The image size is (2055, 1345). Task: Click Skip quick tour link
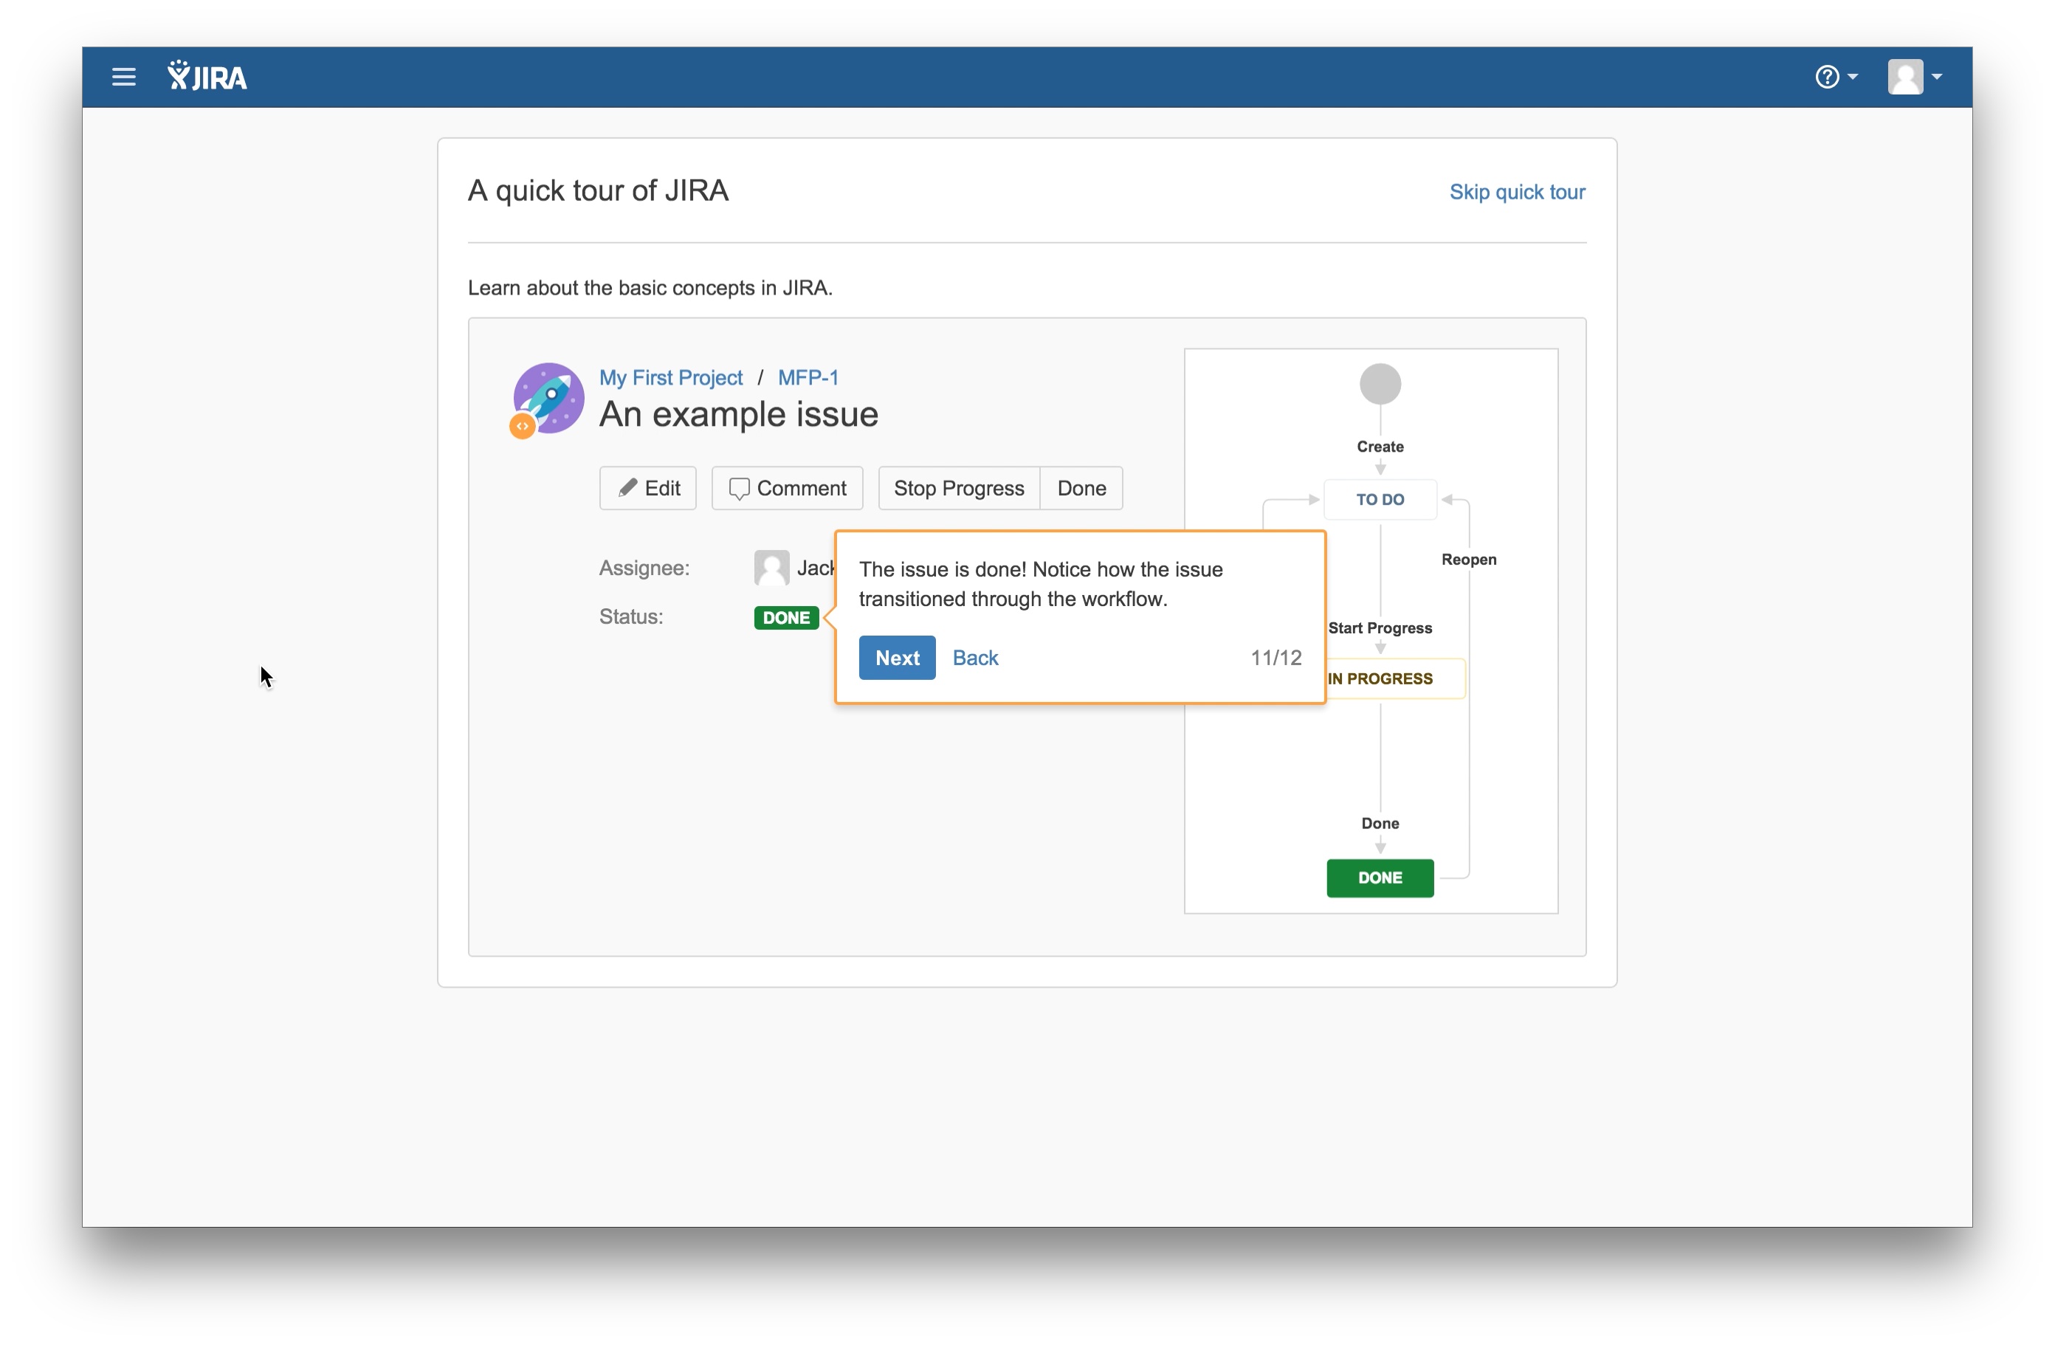1517,192
